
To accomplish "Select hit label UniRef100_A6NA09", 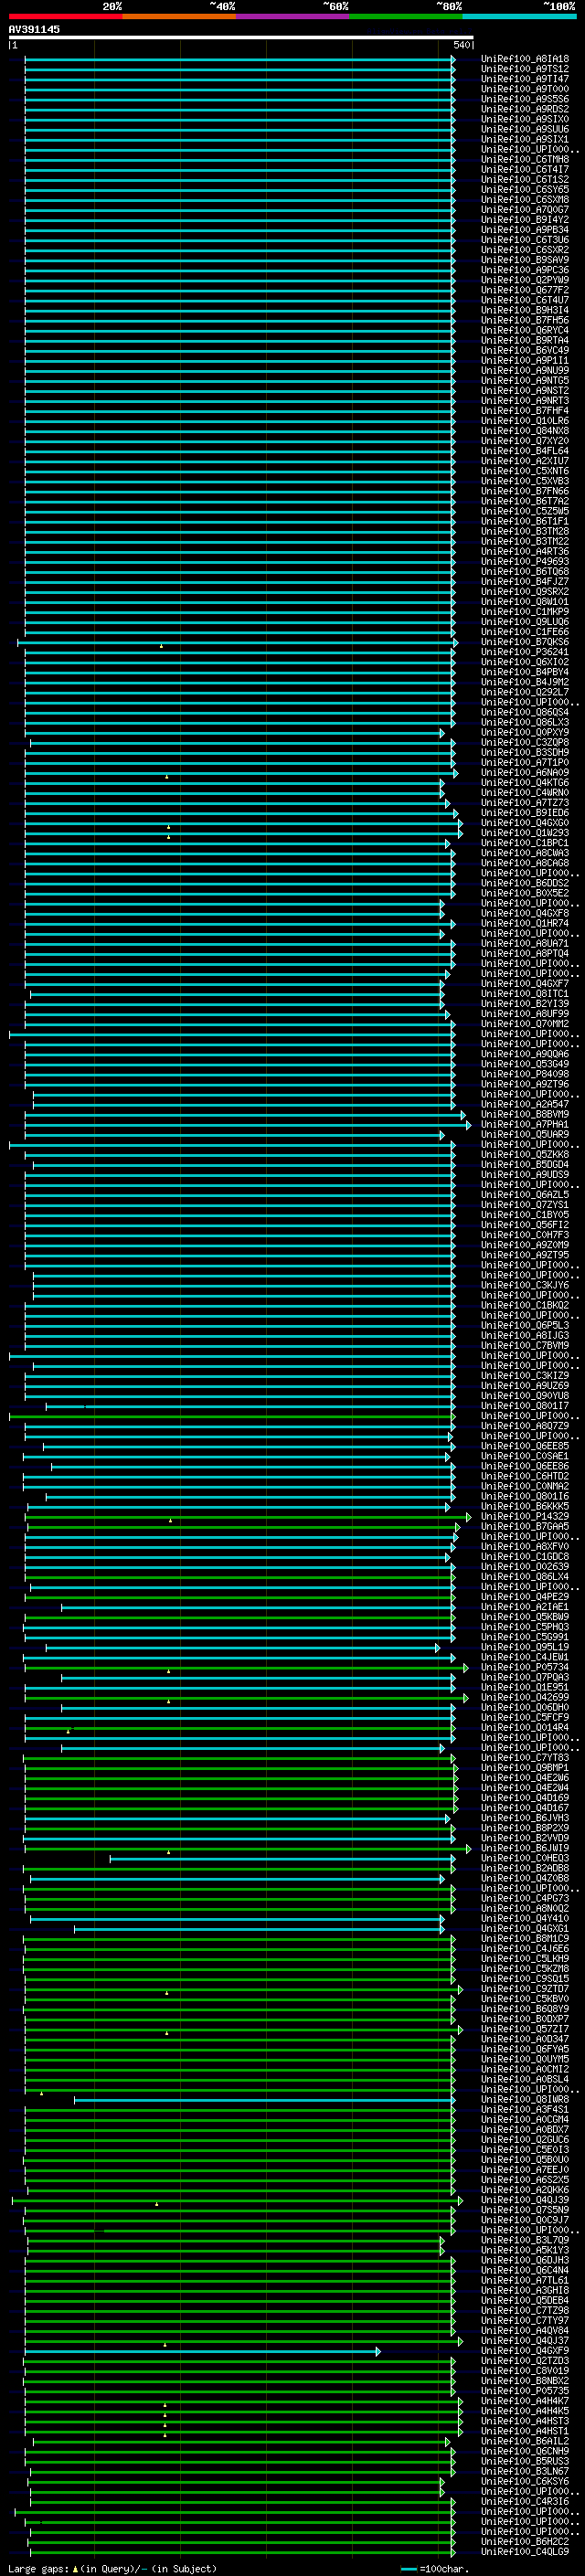I will click(525, 773).
